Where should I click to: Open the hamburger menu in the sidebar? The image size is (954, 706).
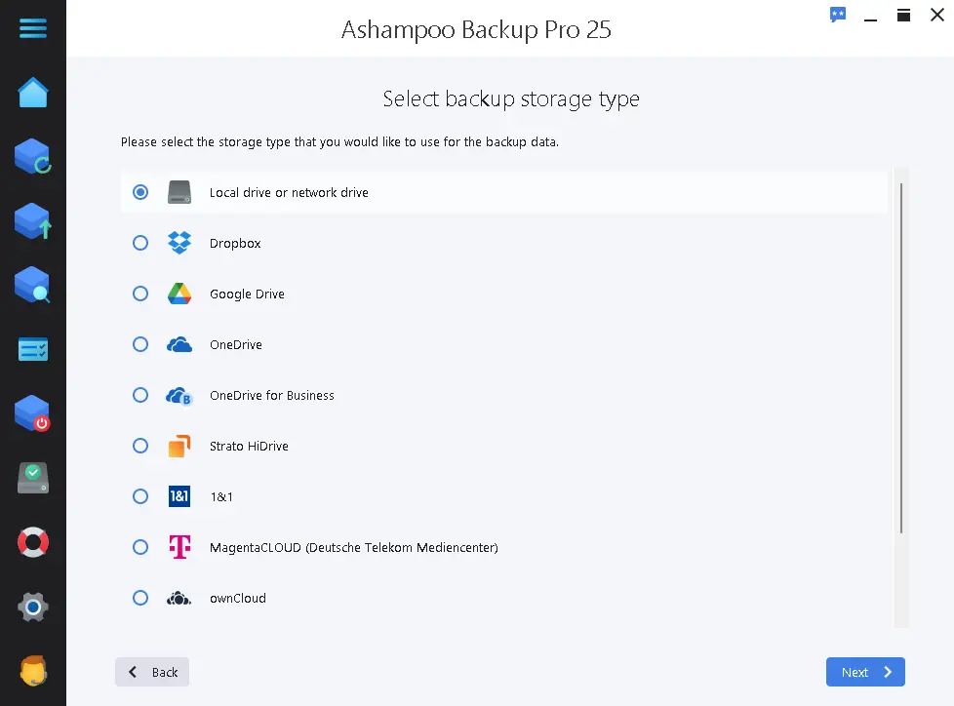(x=33, y=27)
